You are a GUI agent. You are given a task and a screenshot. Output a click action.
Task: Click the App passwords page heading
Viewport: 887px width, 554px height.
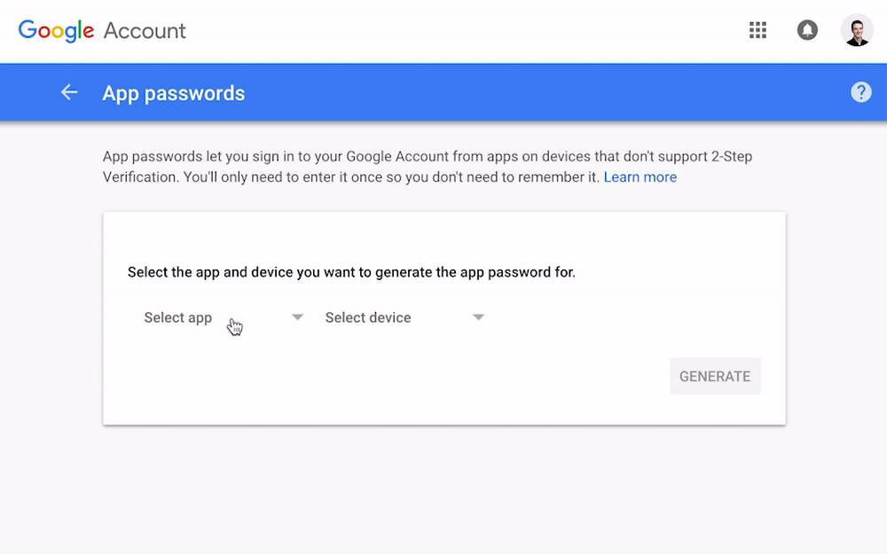click(174, 93)
